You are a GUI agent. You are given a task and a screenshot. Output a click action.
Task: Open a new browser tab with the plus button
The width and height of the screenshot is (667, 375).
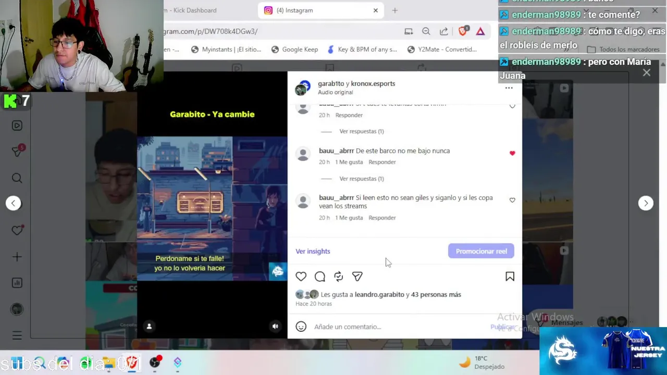(x=394, y=10)
